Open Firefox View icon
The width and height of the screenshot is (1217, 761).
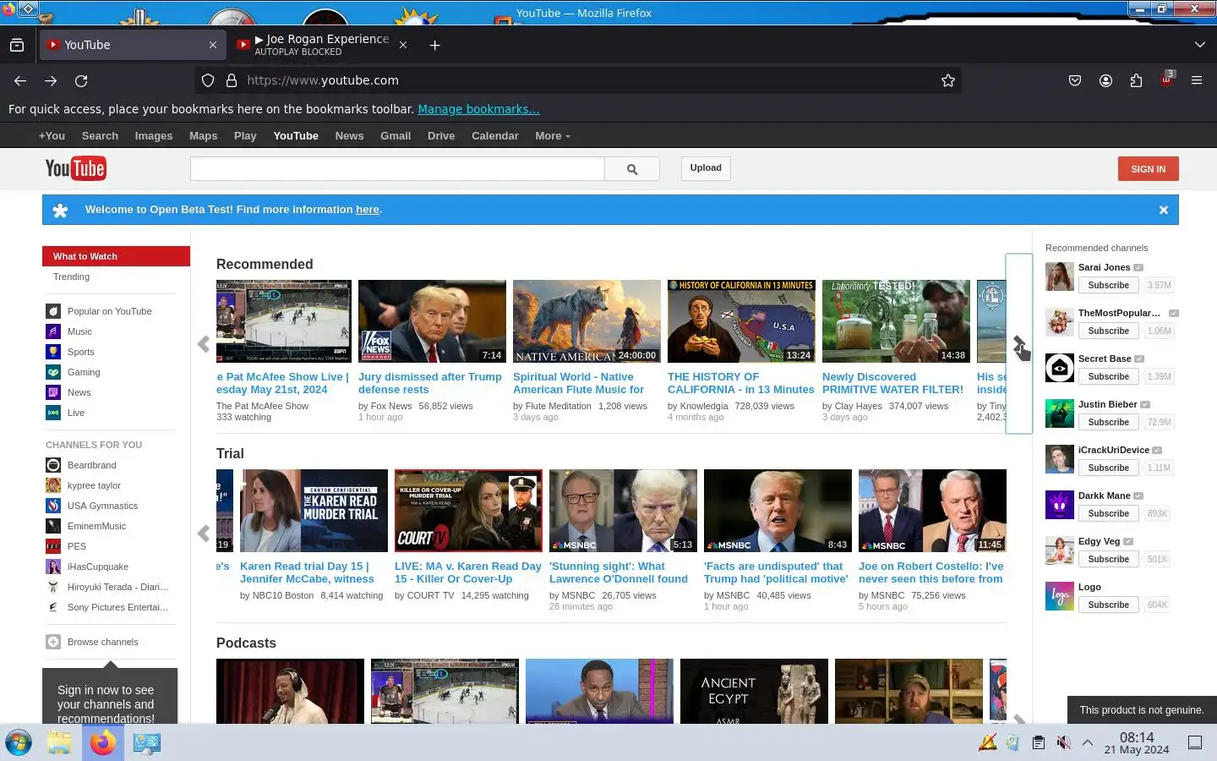(17, 45)
